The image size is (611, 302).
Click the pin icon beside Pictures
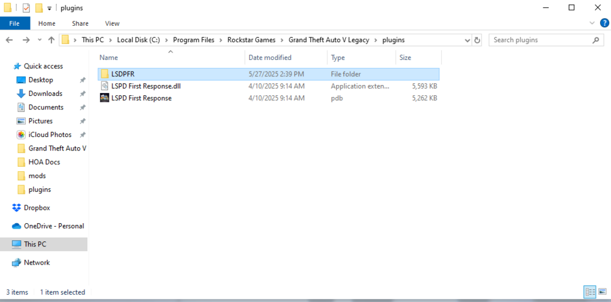pyautogui.click(x=82, y=121)
